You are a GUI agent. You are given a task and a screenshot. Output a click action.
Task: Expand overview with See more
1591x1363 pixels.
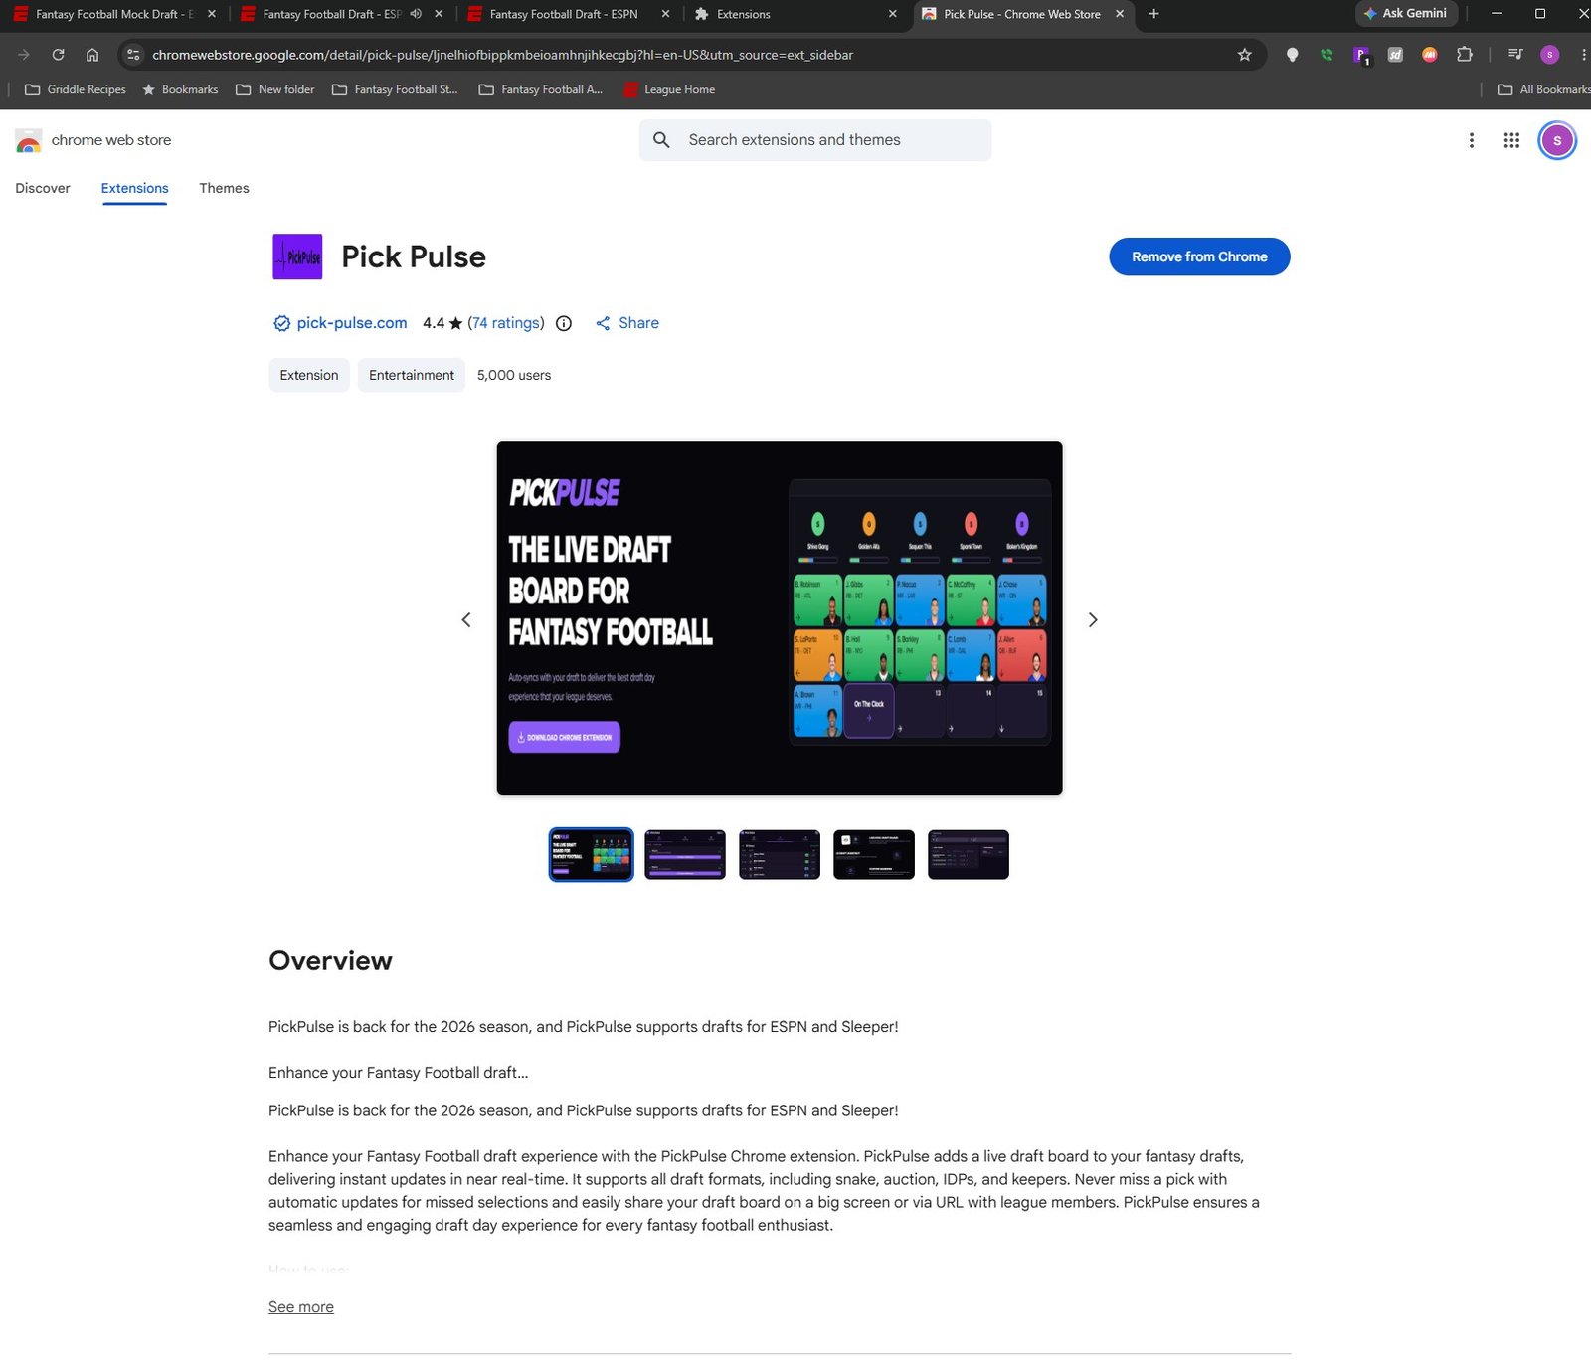click(301, 1306)
